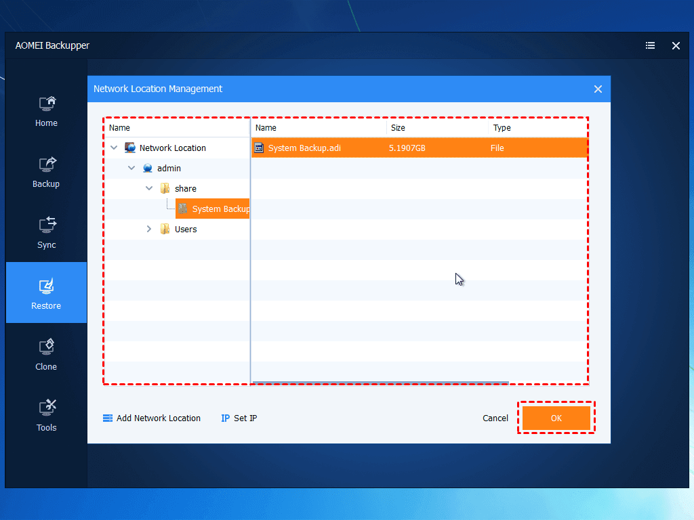Screen dimensions: 694x520
Task: Click the Tools label in sidebar
Action: point(47,428)
